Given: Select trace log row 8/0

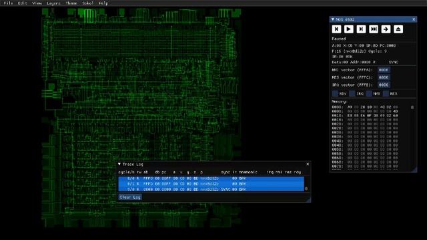Looking at the screenshot, I should (x=211, y=179).
